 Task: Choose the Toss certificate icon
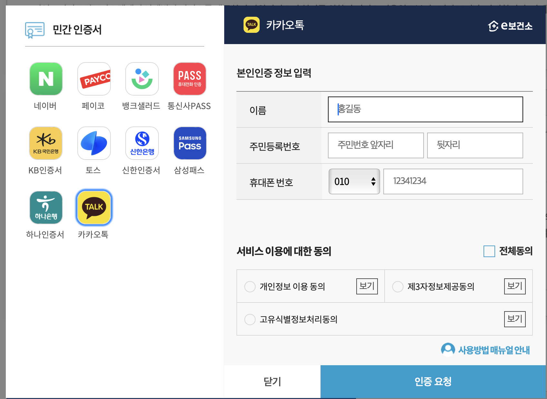(94, 143)
